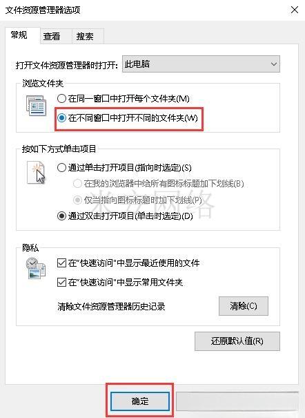Viewport: 305px width, 418px height.
Task: Open the 此电脑 dropdown list
Action: (x=201, y=64)
